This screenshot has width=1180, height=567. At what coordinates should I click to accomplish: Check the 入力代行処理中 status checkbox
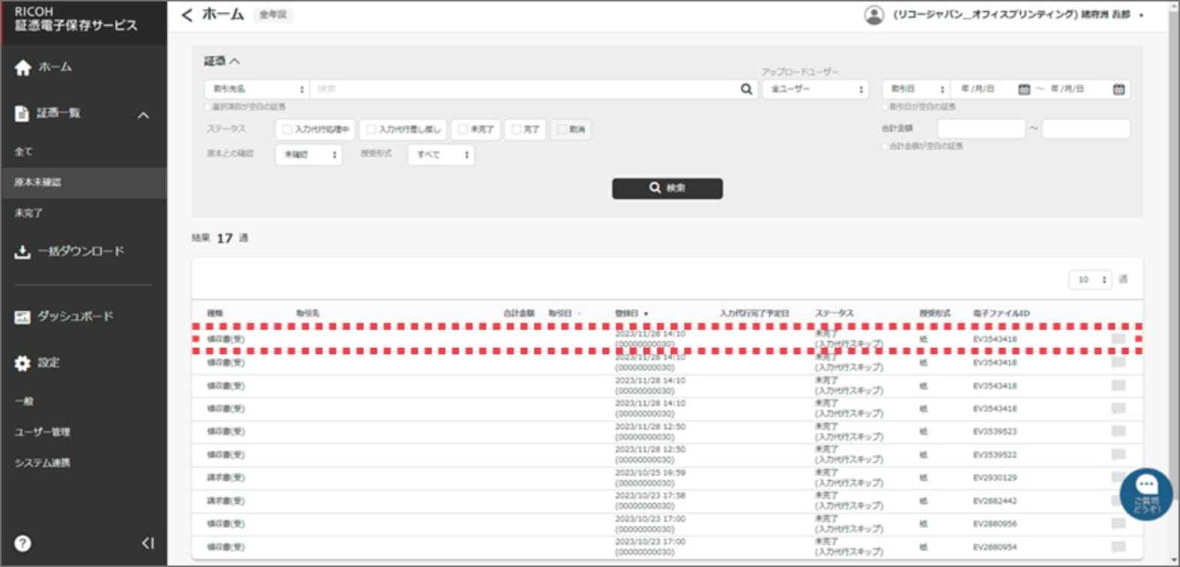click(x=287, y=130)
